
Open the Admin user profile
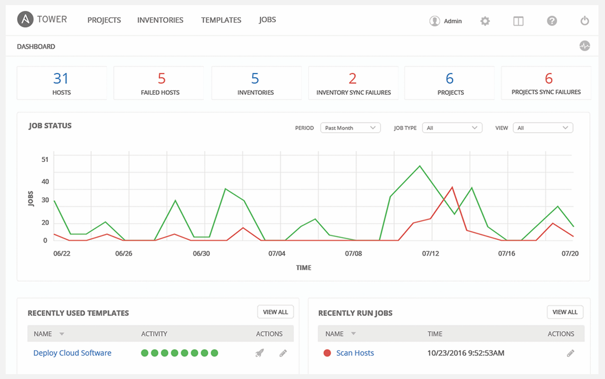446,21
